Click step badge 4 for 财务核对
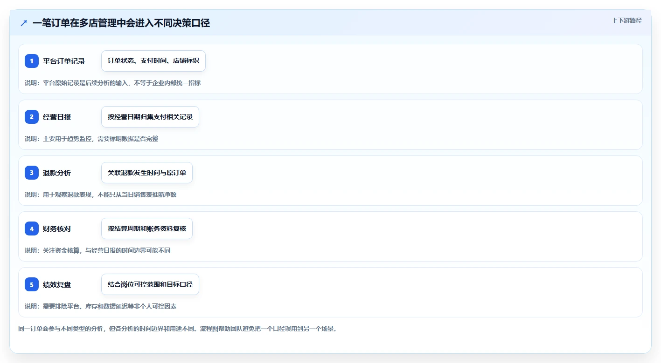Image resolution: width=661 pixels, height=363 pixels. tap(32, 229)
